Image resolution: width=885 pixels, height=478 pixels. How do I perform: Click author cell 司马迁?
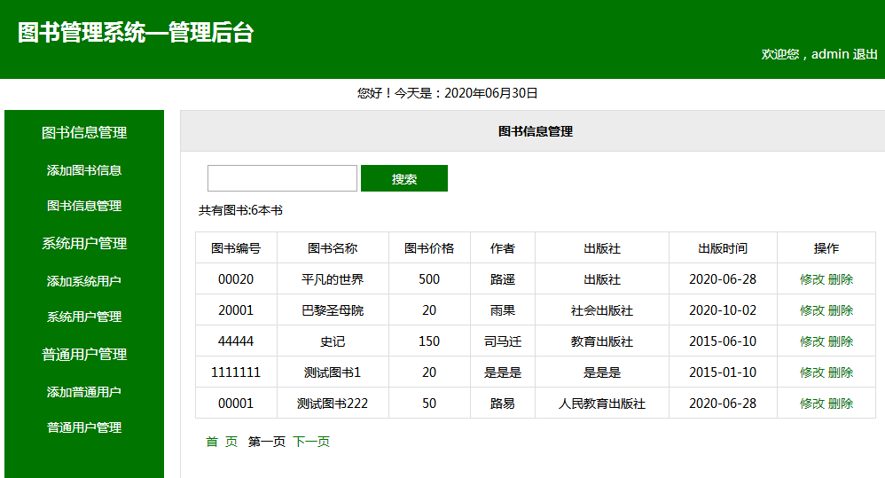click(502, 341)
